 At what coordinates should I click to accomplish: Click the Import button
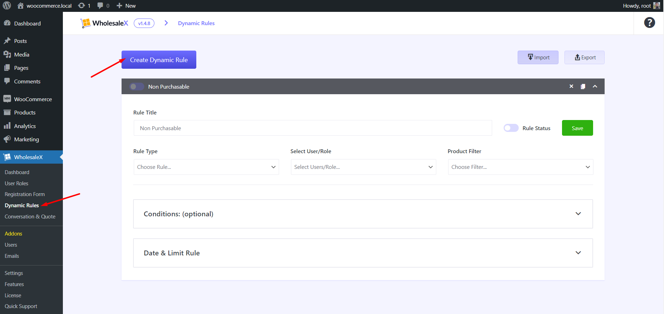pyautogui.click(x=538, y=58)
